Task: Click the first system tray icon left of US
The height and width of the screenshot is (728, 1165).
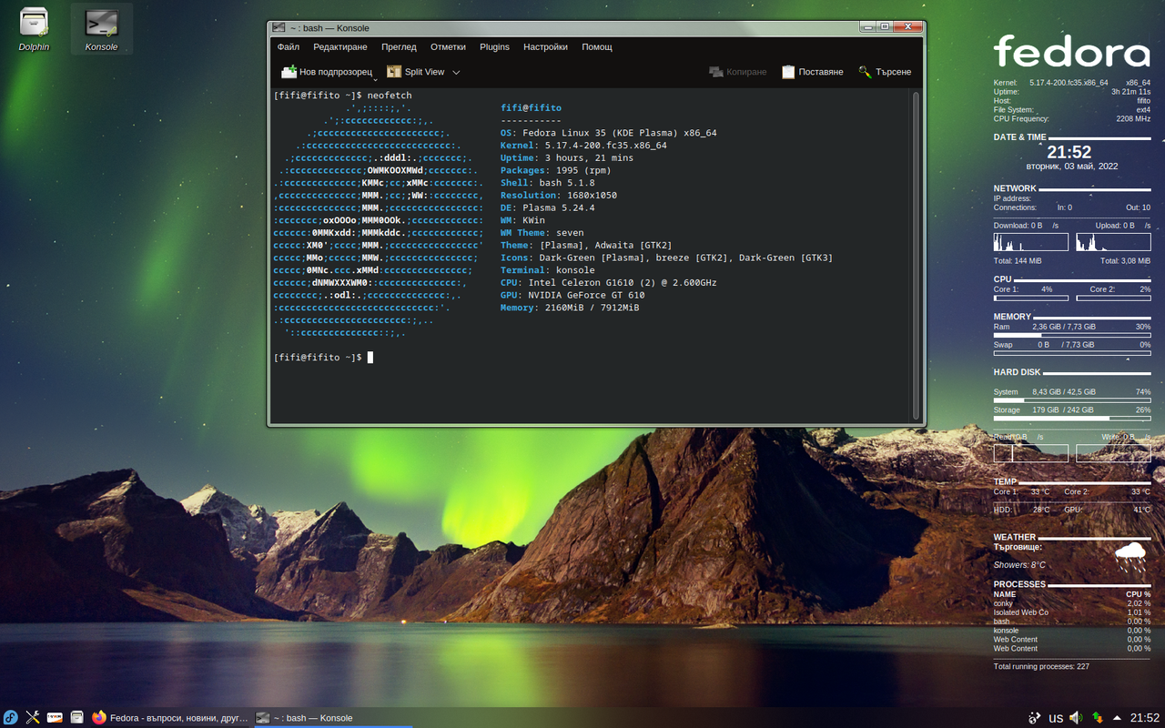Action: click(1035, 718)
